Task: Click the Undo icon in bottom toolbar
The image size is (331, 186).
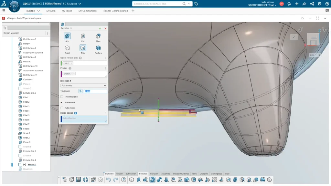Action: point(109,180)
